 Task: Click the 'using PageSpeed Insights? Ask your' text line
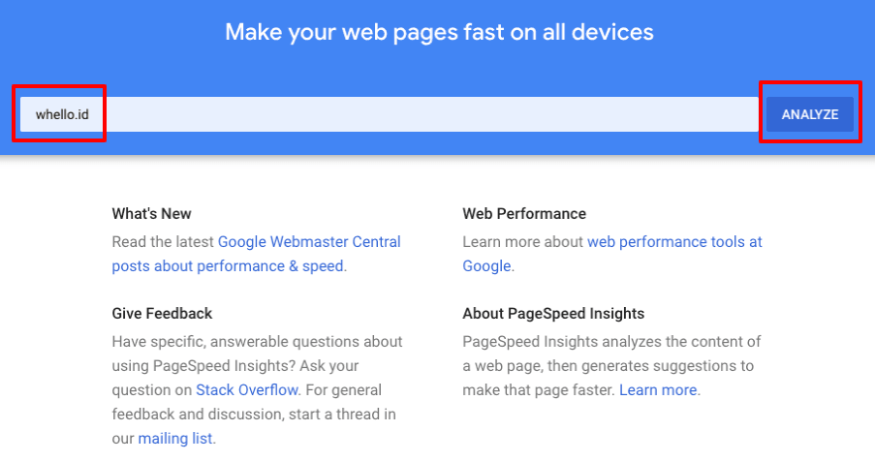[x=235, y=366]
